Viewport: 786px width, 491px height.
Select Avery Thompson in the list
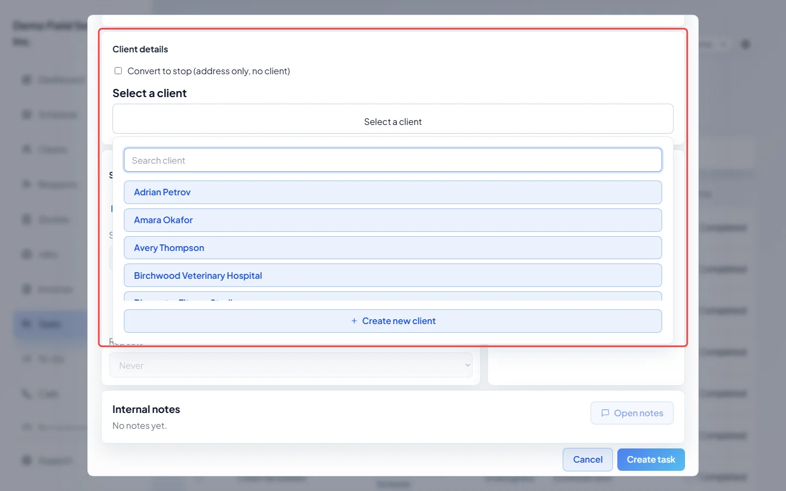(x=393, y=248)
